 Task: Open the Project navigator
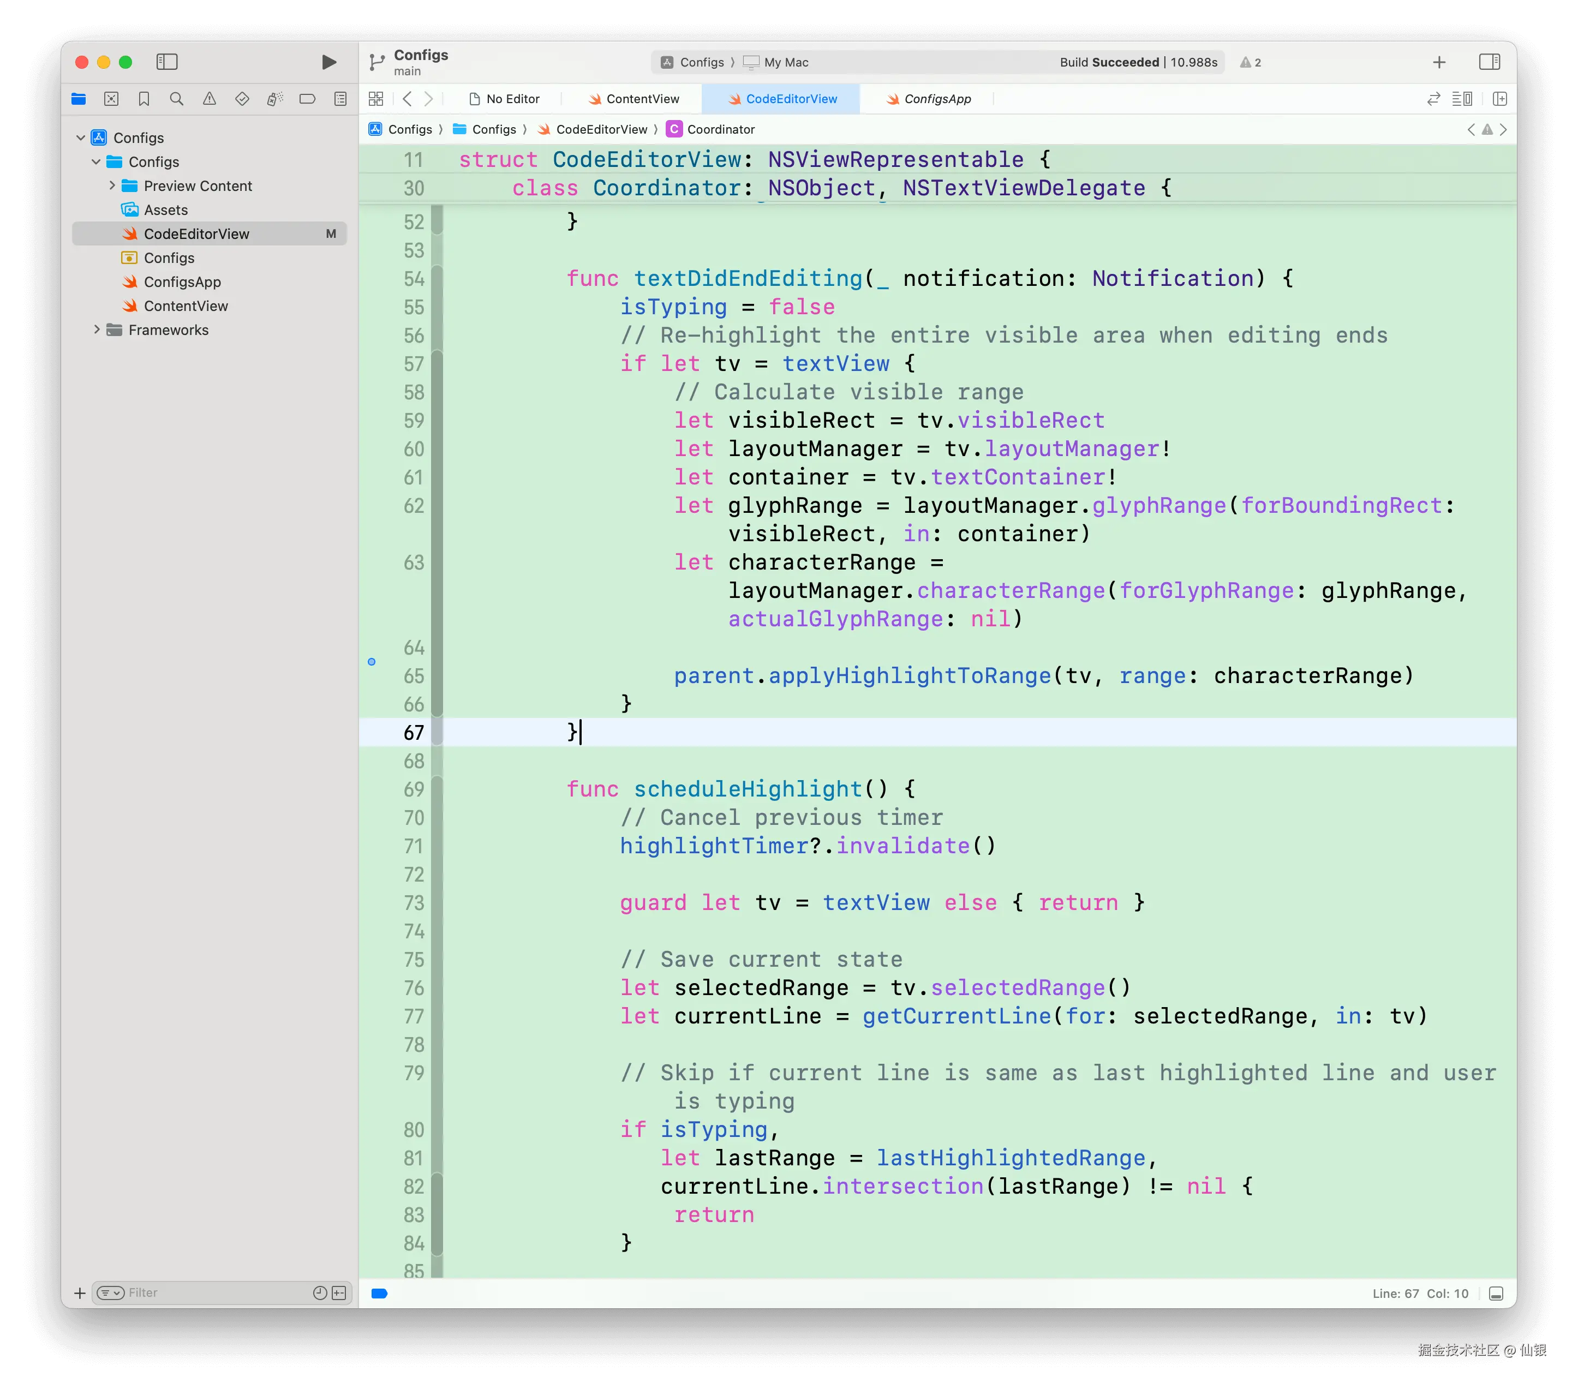point(79,99)
